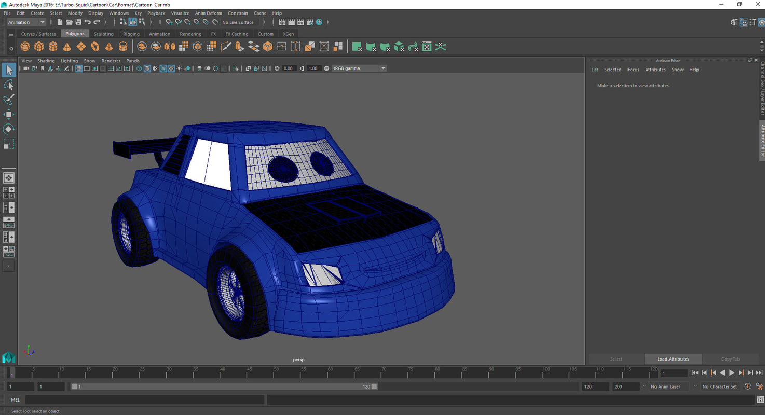Toggle smooth shade all in the viewport

point(146,68)
